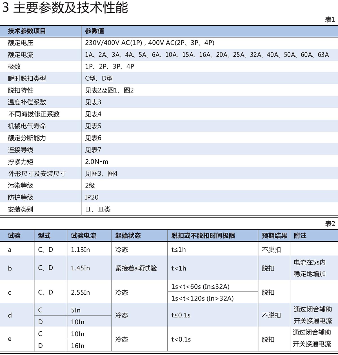Viewport: 338px width, 355px height.
Task: Click the 参数值 column header
Action: 95,31
